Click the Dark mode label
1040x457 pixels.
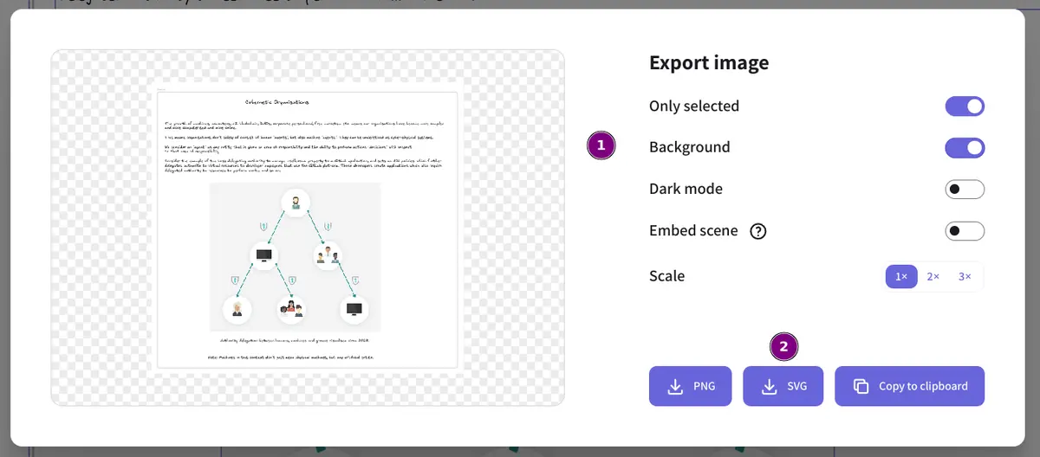[x=686, y=189]
